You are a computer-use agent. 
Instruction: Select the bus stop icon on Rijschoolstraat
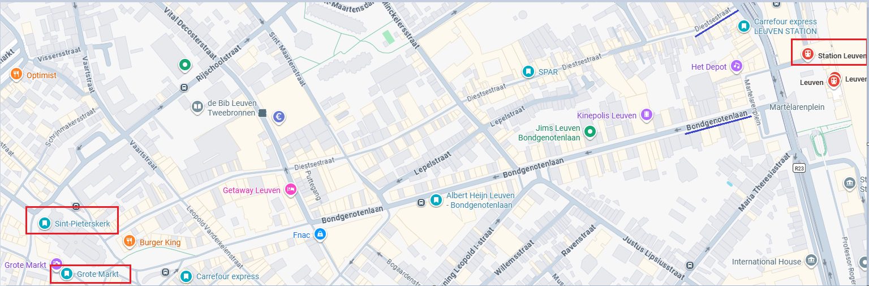click(x=184, y=88)
